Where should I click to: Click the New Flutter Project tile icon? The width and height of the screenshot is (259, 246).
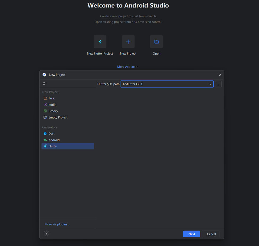click(100, 42)
